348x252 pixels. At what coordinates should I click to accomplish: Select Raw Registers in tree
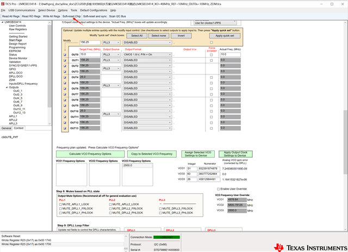[x=18, y=29]
